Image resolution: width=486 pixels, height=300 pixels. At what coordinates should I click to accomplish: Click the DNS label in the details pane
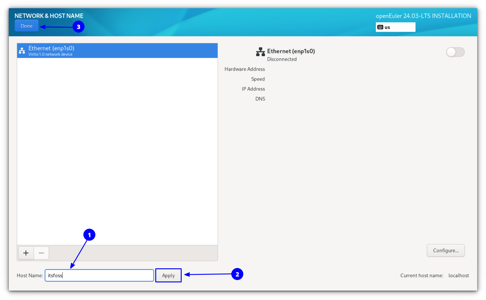[260, 99]
